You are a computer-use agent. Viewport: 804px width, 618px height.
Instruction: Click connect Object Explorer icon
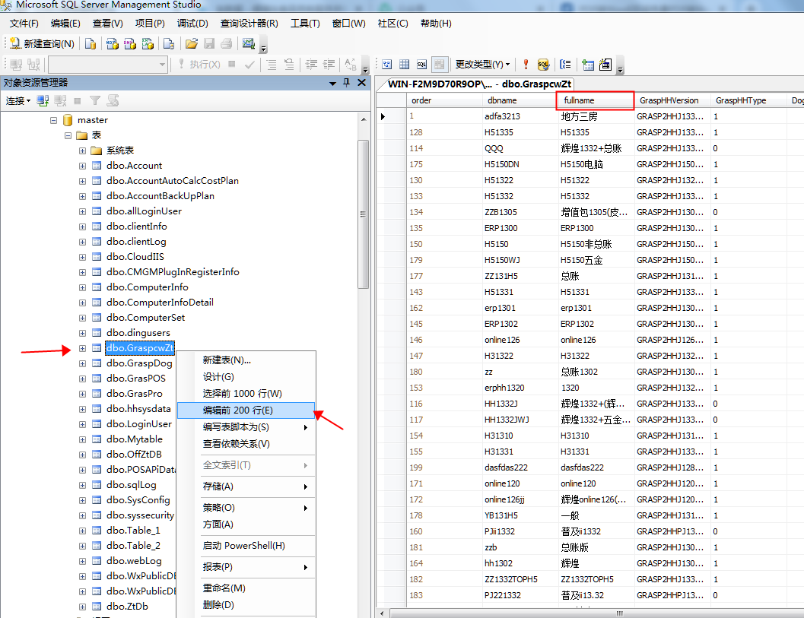43,100
